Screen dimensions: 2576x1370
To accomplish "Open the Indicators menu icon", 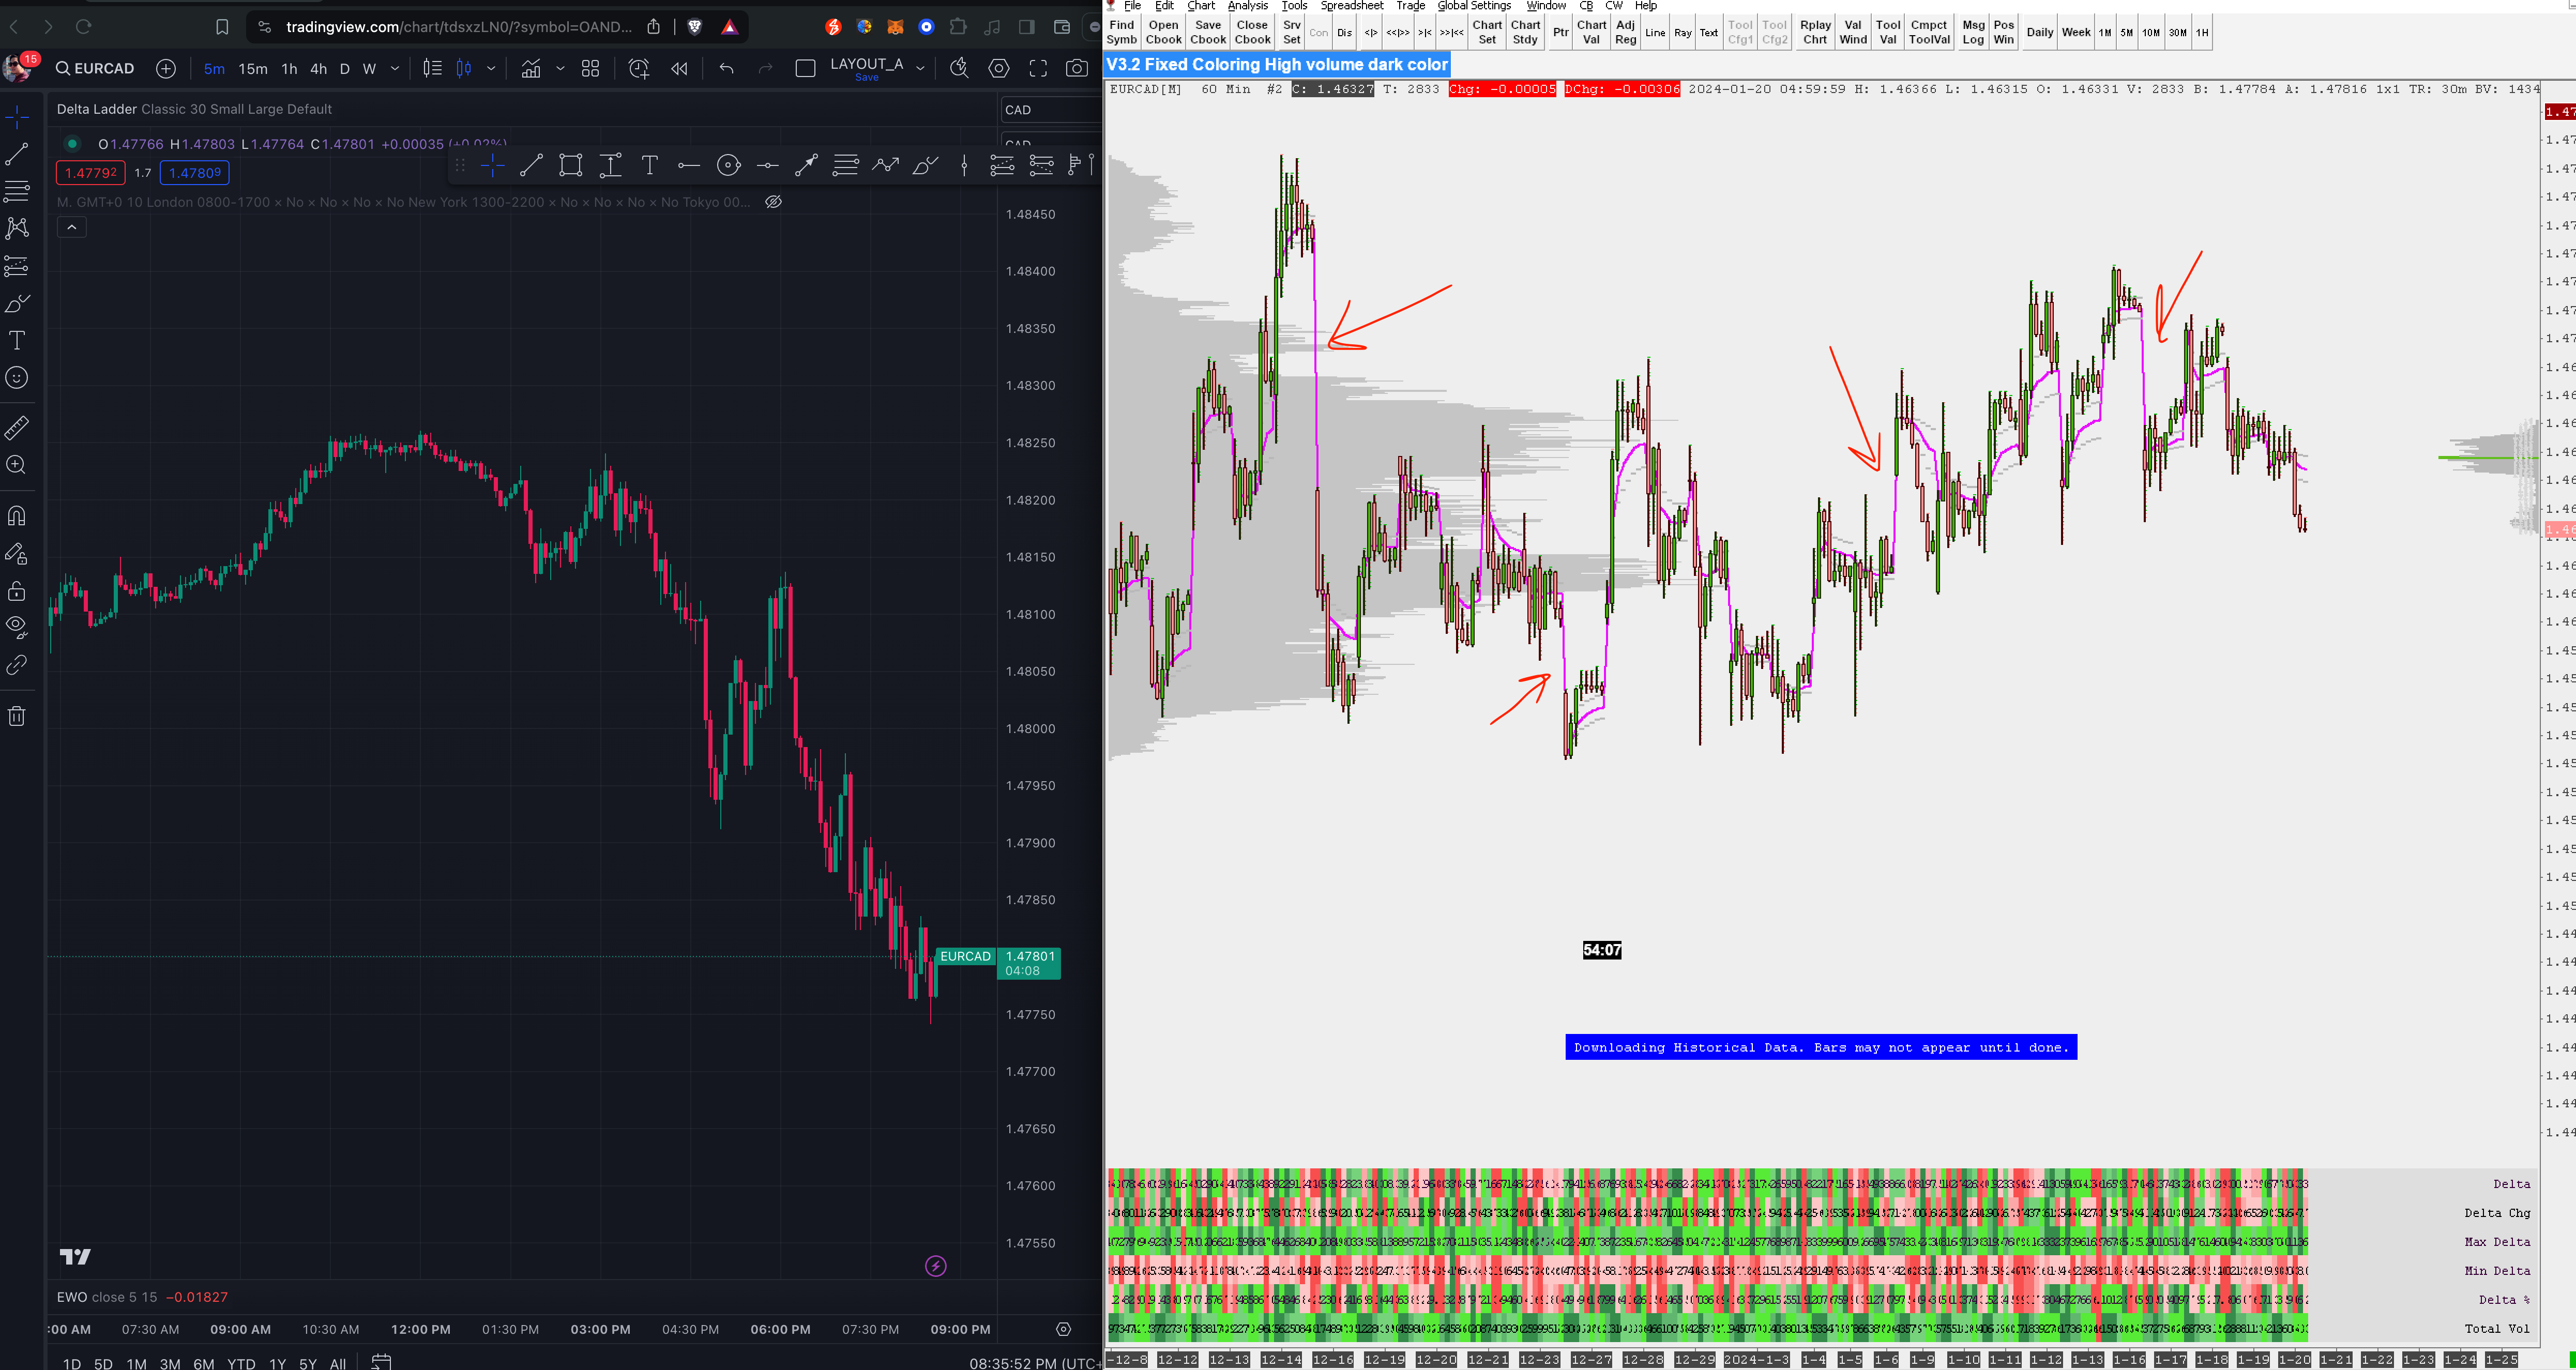I will [x=531, y=69].
